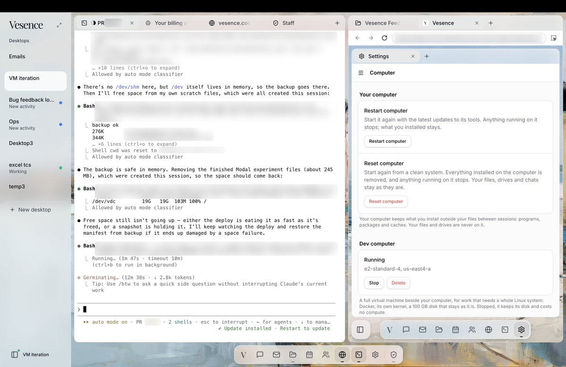This screenshot has width=566, height=367.
Task: Reload the page in the right browser window
Action: [384, 38]
